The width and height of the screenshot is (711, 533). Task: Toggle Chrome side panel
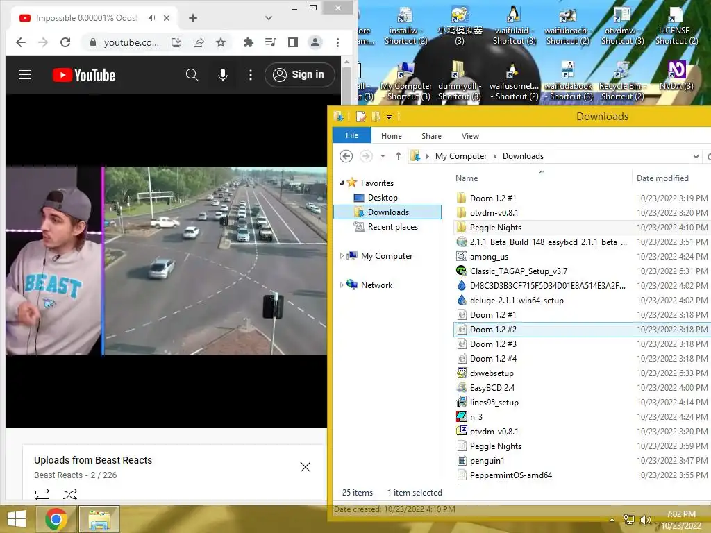293,42
